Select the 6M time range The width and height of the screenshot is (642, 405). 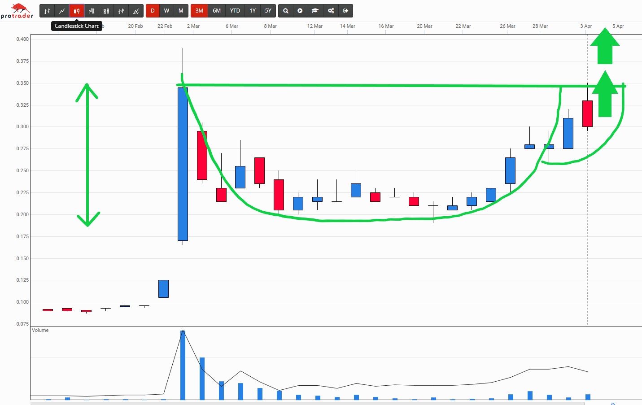pos(217,11)
